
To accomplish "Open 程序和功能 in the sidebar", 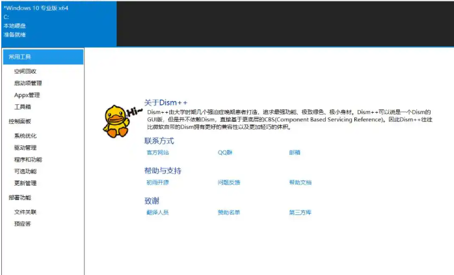I will pyautogui.click(x=28, y=160).
